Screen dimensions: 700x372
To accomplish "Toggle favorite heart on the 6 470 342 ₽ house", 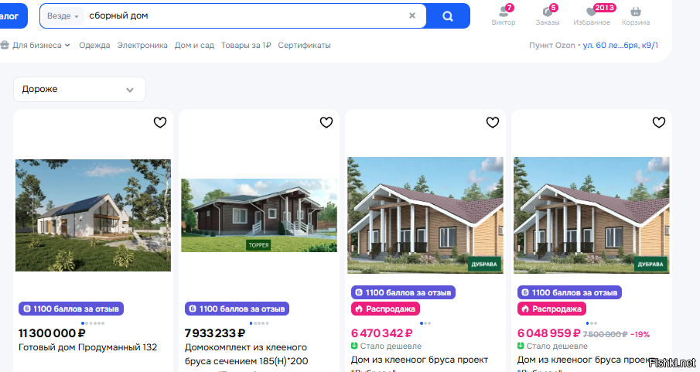I will [x=493, y=122].
